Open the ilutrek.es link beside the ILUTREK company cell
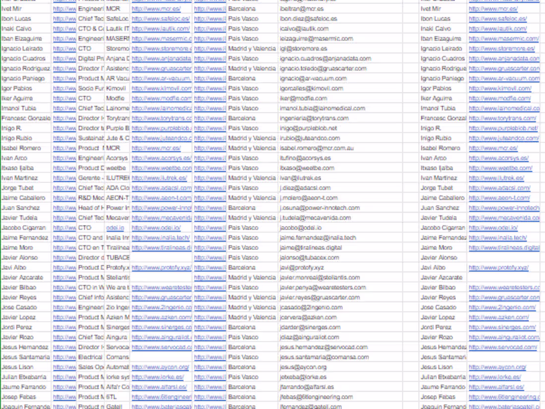The image size is (545, 409). tap(159, 178)
